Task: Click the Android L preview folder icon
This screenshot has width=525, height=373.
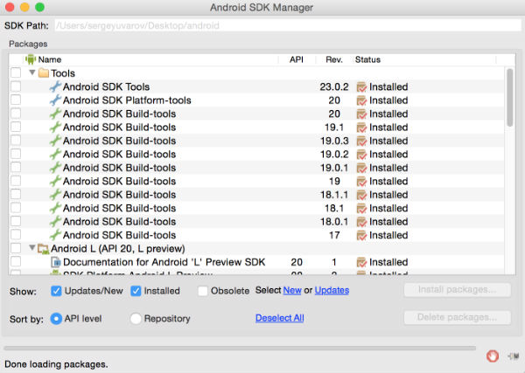Action: click(x=43, y=249)
